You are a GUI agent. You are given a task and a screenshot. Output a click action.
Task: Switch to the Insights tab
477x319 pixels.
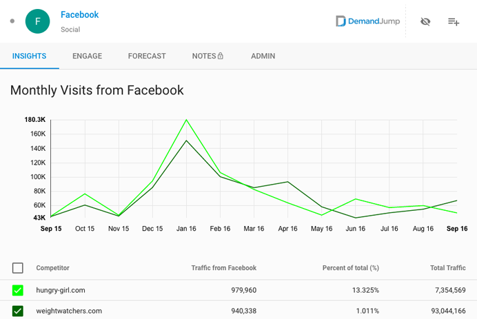click(29, 56)
